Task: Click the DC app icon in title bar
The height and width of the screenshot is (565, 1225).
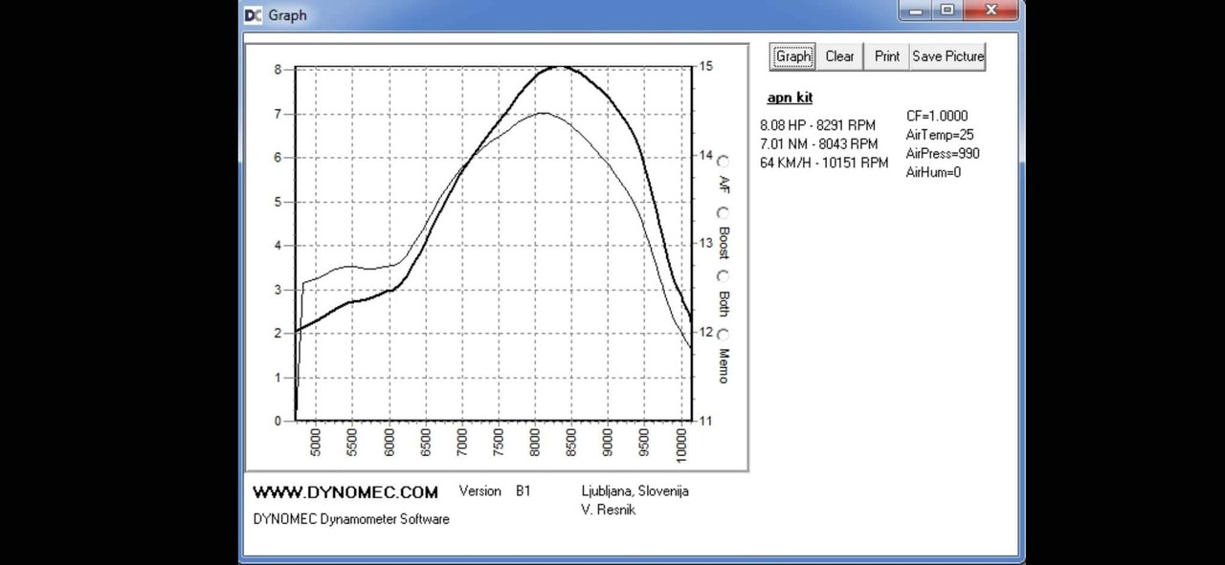Action: [253, 15]
